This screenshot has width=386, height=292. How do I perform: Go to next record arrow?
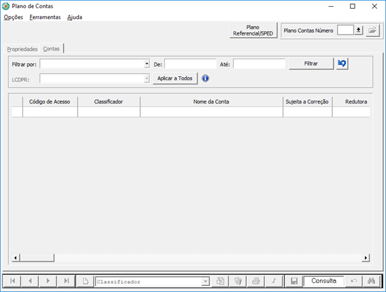pyautogui.click(x=48, y=281)
